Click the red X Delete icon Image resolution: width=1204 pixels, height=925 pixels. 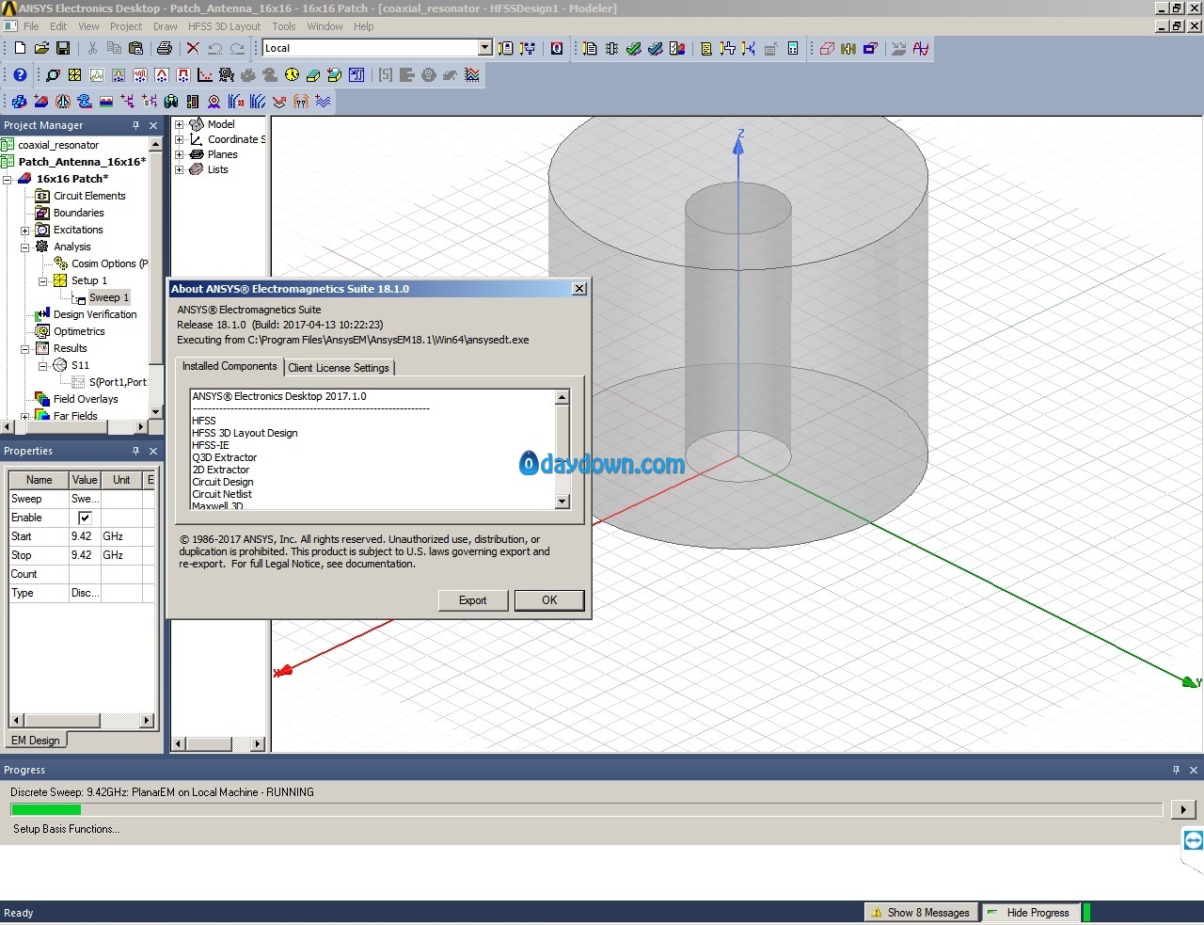tap(193, 48)
